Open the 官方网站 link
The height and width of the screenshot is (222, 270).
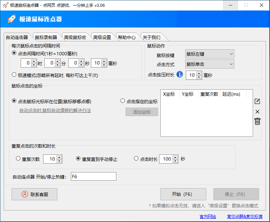(208, 217)
